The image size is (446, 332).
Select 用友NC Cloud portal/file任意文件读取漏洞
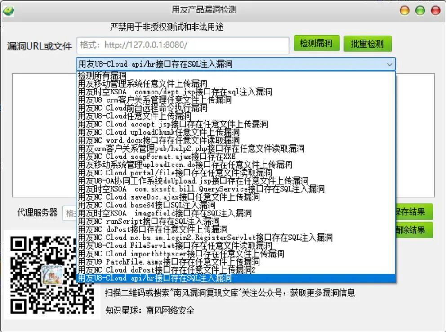236,173
